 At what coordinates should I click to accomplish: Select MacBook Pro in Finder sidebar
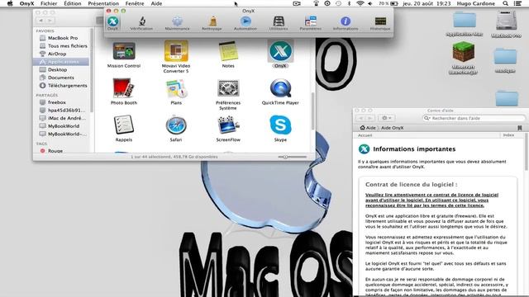63,38
